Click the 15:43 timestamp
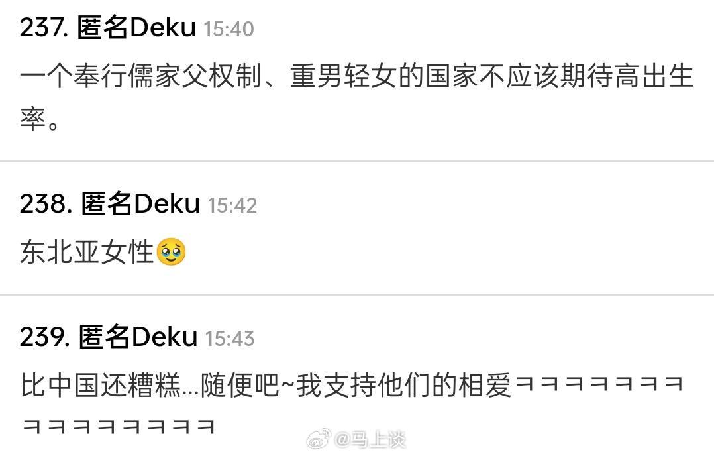The image size is (714, 456). [x=229, y=339]
